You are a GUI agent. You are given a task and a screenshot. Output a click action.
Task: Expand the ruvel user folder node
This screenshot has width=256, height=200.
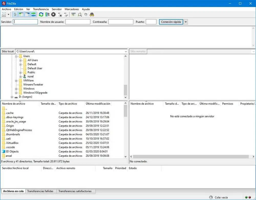click(20, 77)
